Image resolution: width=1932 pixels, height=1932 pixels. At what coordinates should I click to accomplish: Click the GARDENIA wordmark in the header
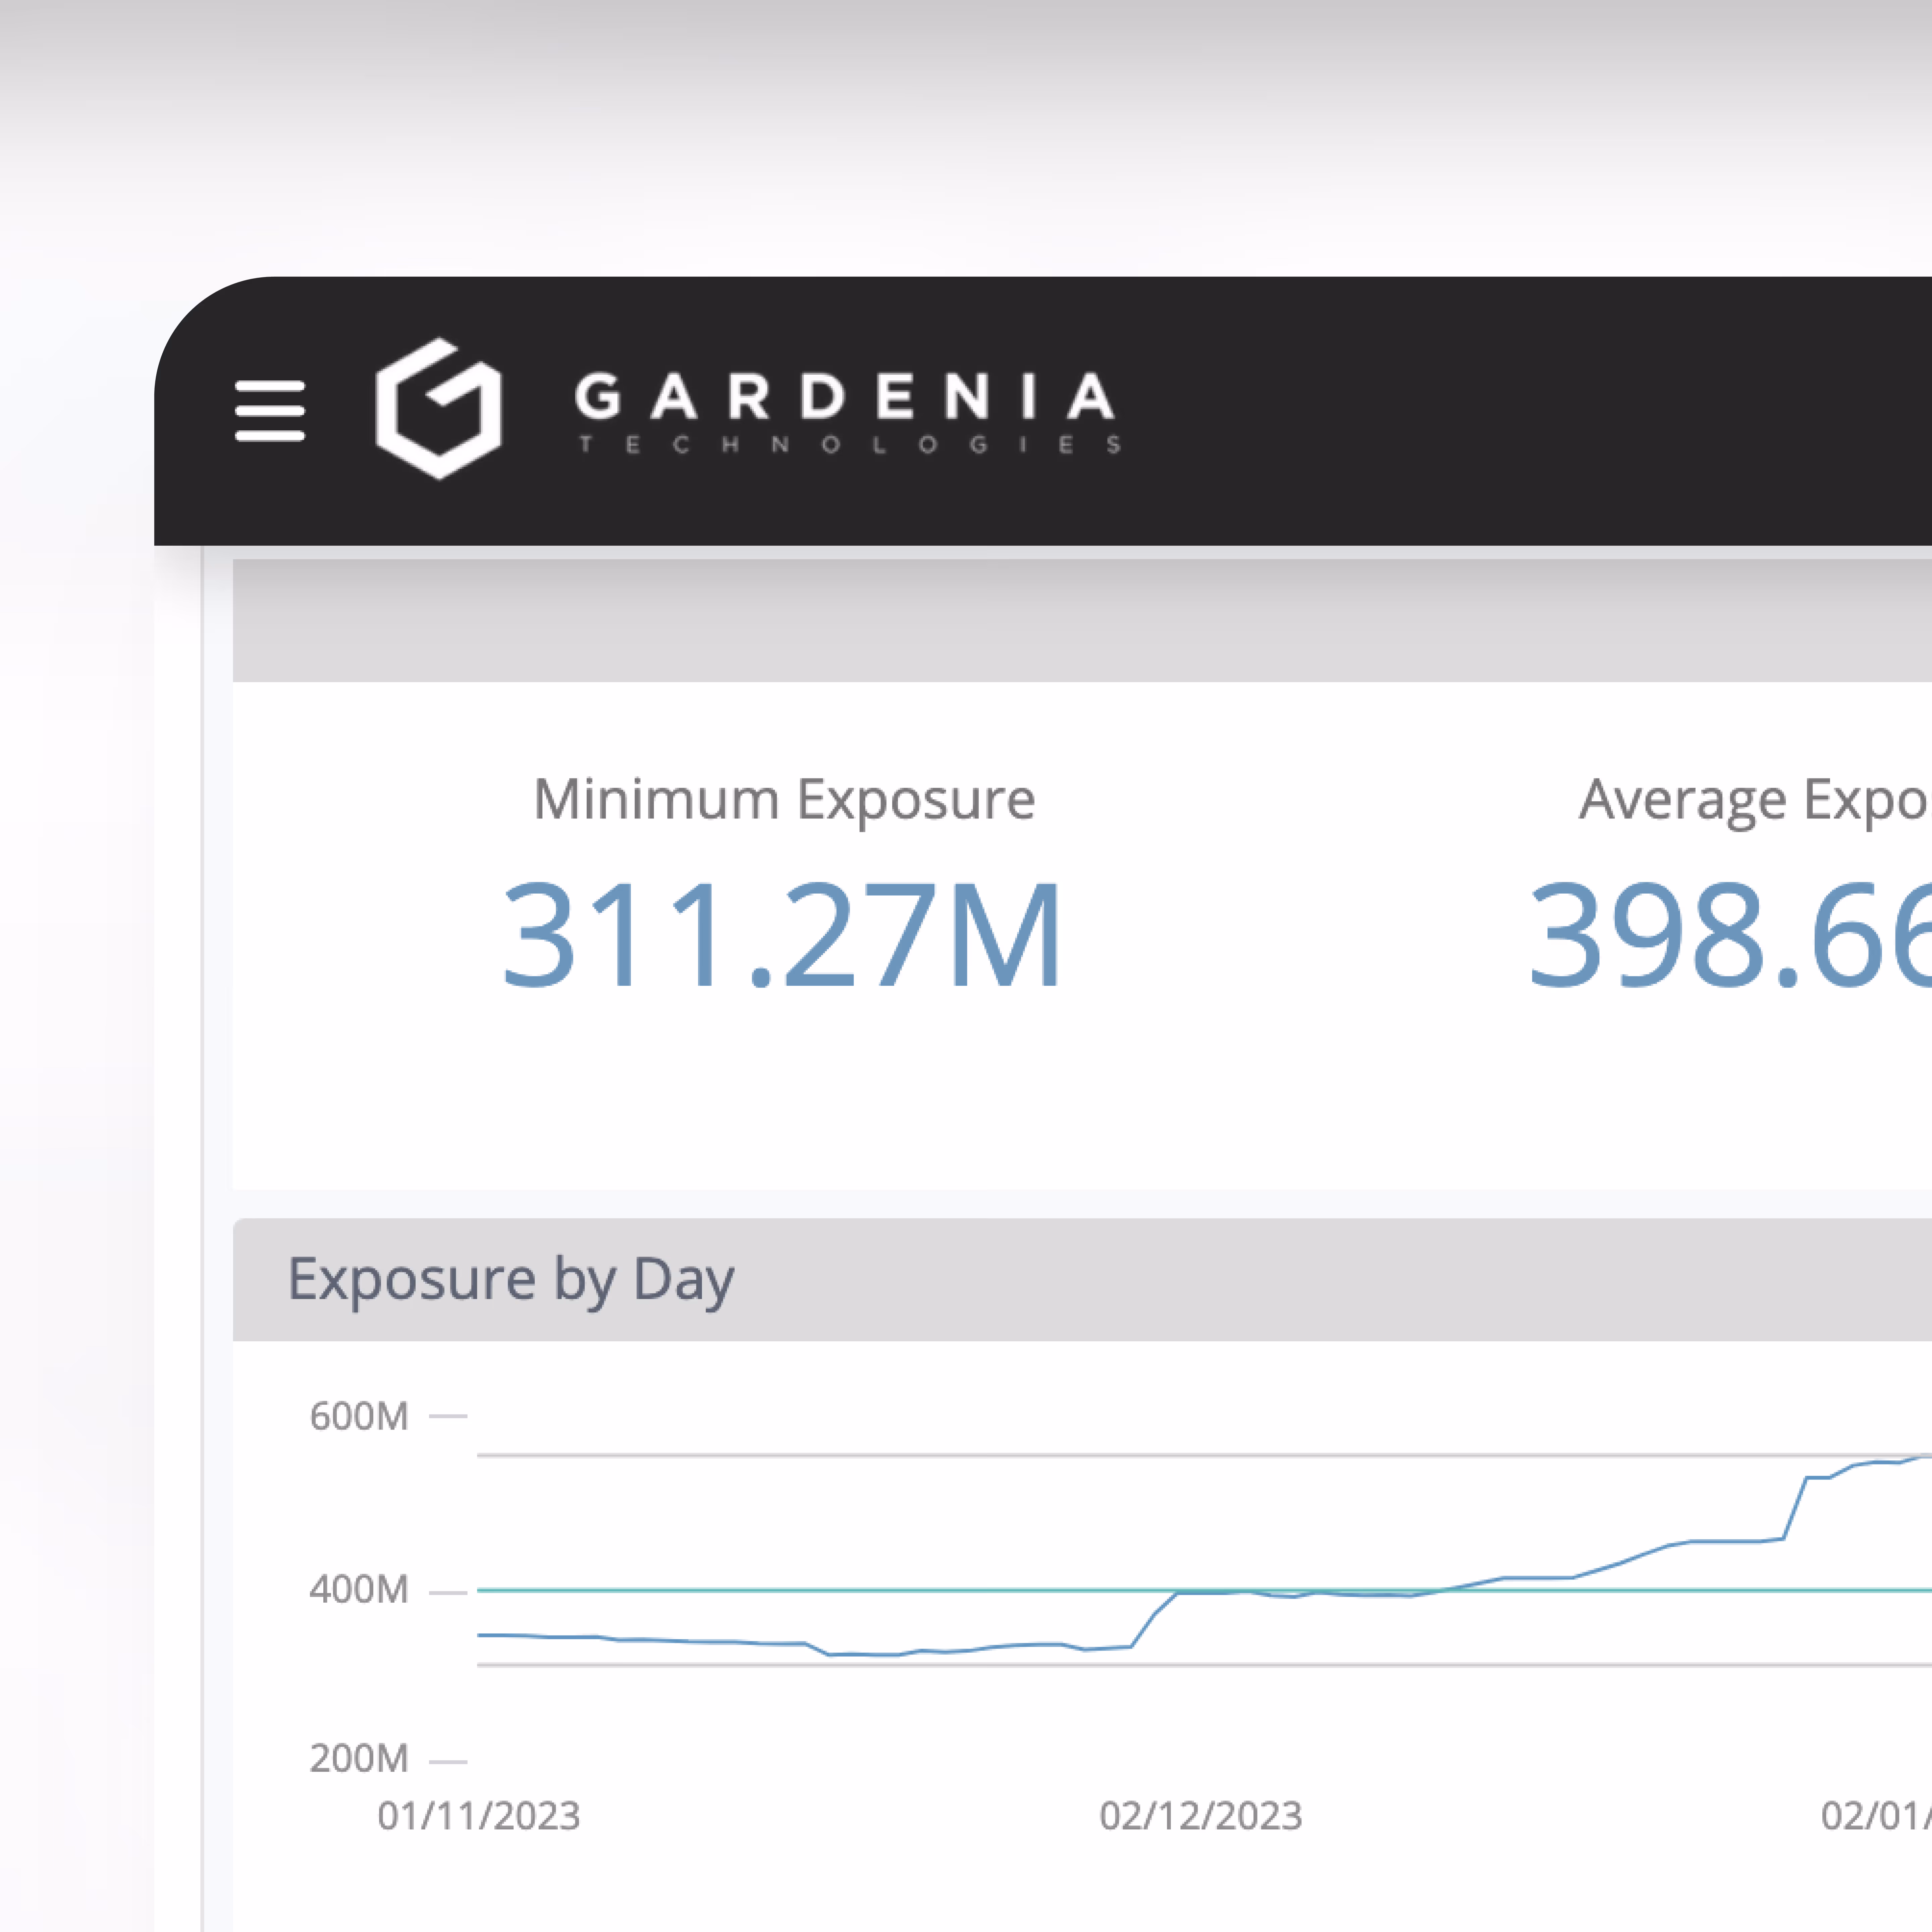pos(845,398)
